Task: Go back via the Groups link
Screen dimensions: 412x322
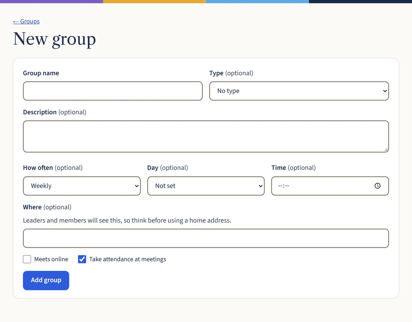Action: coord(26,21)
